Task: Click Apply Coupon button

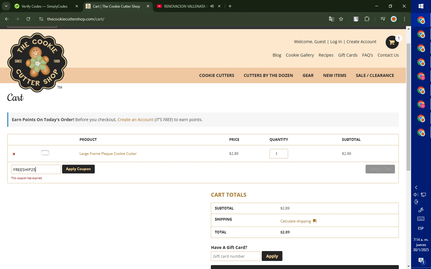Action: click(78, 169)
